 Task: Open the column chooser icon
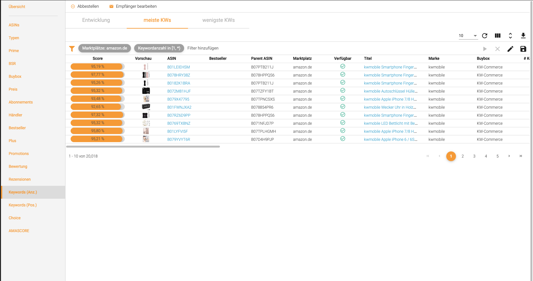coord(498,36)
